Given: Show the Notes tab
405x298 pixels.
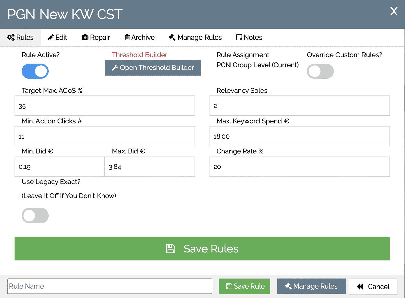Looking at the screenshot, I should click(249, 38).
